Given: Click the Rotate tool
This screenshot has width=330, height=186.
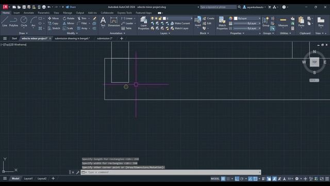Looking at the screenshot, I should tap(69, 19).
